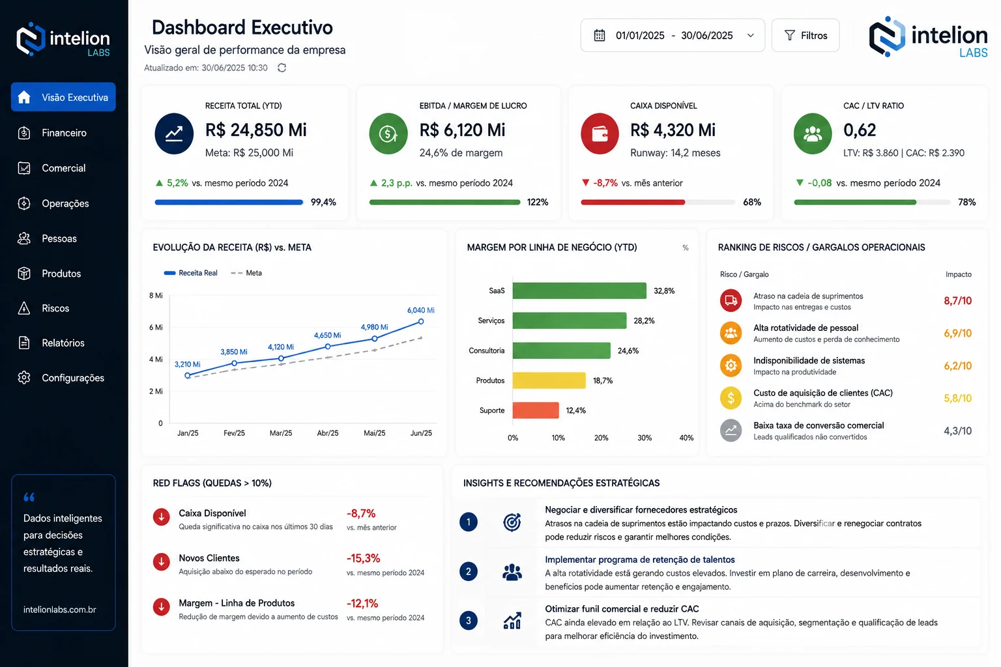1001x667 pixels.
Task: Click the 01/01/2025 start date field
Action: point(640,35)
